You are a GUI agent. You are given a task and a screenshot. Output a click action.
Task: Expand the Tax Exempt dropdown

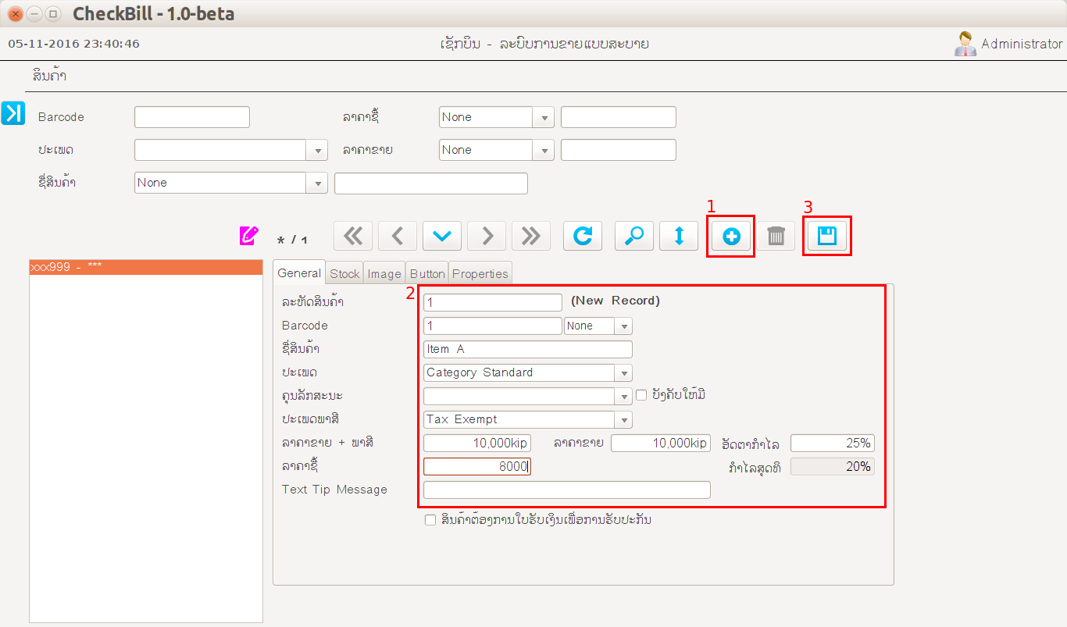pyautogui.click(x=623, y=420)
